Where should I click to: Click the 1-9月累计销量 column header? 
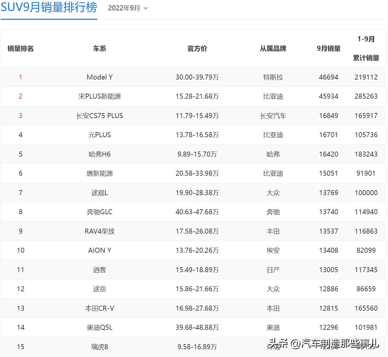(x=366, y=49)
